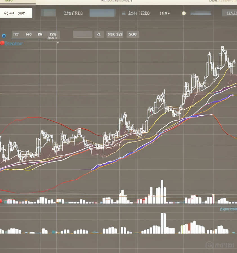Click the teal label above lower volume panel
This screenshot has height=253, width=237.
228,209
